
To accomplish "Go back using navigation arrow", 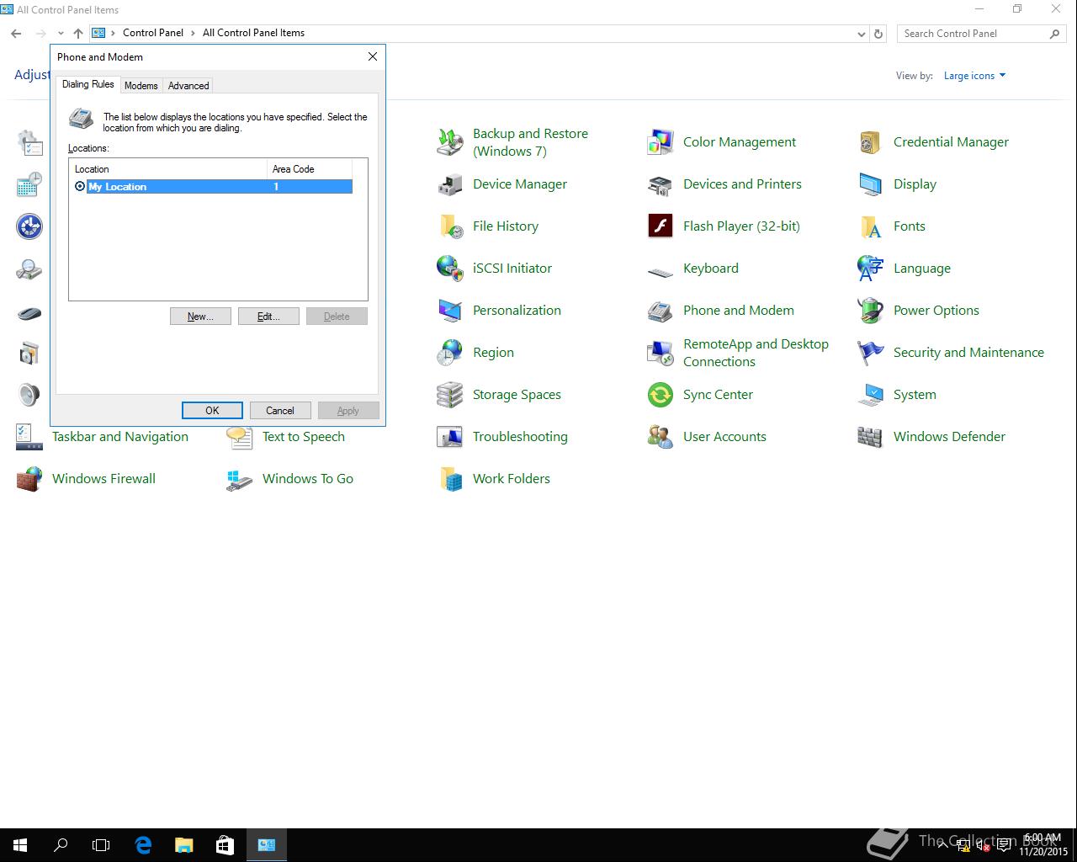I will [16, 34].
